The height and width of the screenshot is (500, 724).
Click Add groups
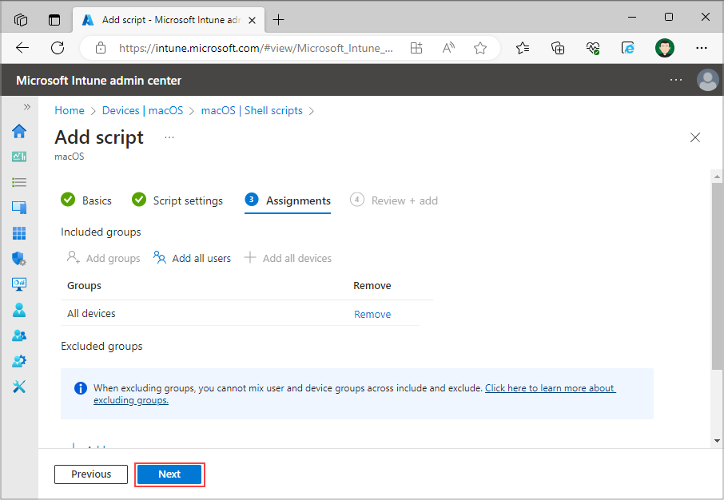103,258
